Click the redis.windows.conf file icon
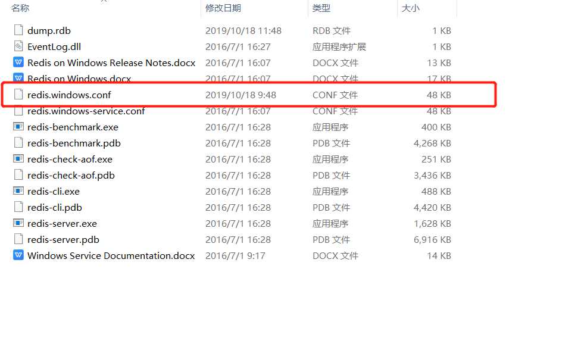Viewport: 578px width, 356px height. pos(18,95)
